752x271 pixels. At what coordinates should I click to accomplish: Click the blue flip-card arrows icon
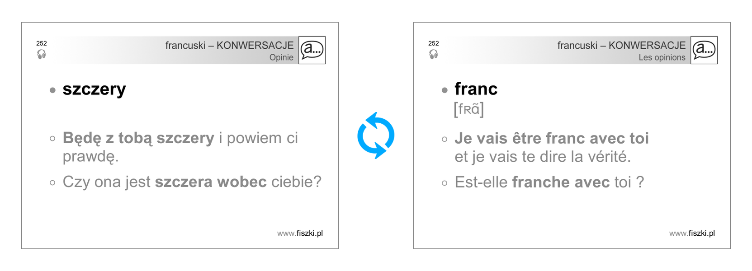(375, 135)
